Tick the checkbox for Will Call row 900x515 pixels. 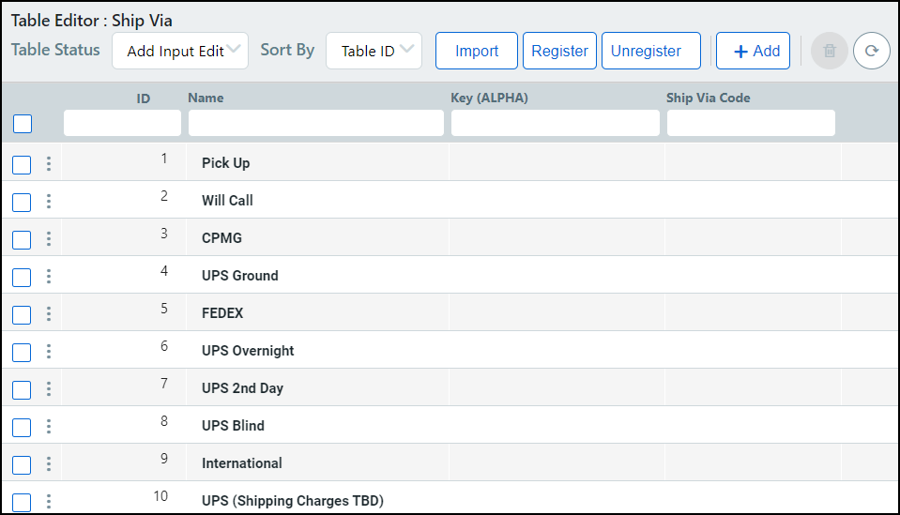[23, 203]
